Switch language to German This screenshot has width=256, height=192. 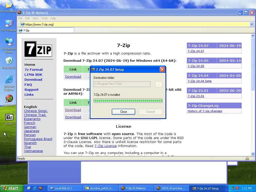point(30,127)
